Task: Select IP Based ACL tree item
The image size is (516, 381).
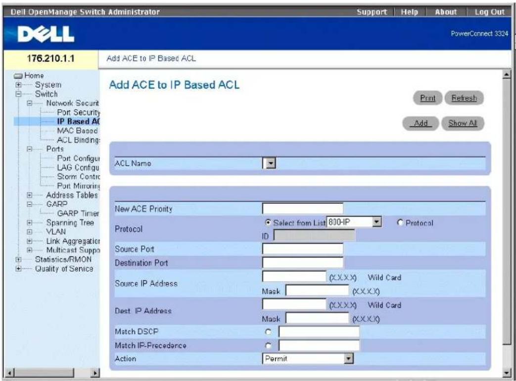Action: coord(78,122)
